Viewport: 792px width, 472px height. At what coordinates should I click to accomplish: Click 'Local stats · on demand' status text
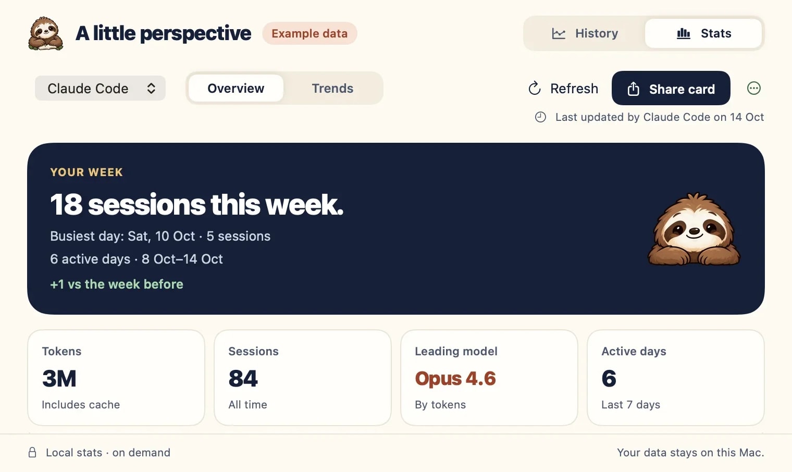[108, 452]
